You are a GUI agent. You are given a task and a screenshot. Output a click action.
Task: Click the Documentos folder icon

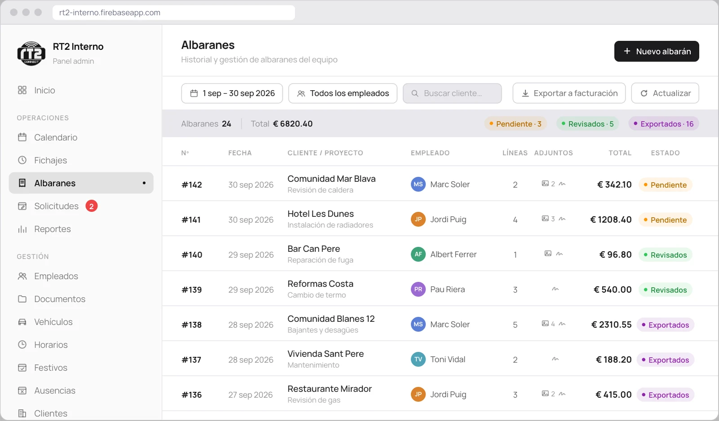tap(22, 299)
